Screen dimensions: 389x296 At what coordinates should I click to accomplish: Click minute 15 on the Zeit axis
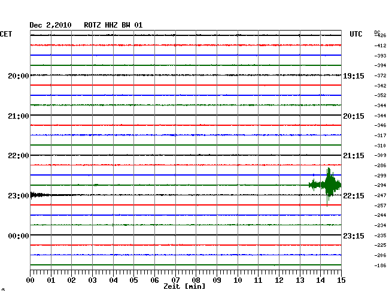(x=341, y=280)
